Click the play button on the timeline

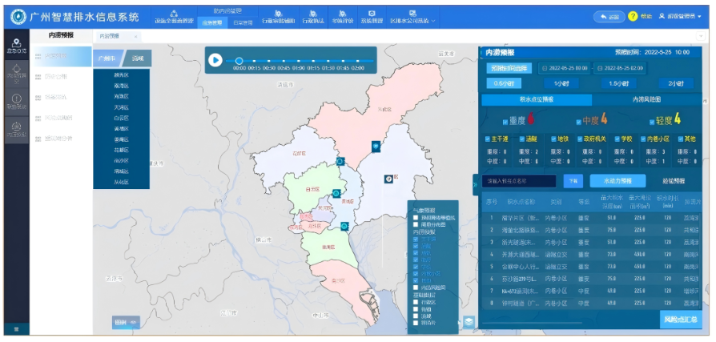[x=215, y=59]
